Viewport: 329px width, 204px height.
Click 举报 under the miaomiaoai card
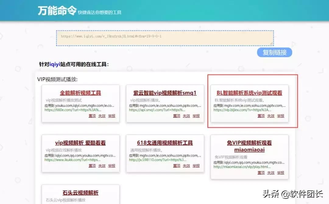(x=281, y=172)
